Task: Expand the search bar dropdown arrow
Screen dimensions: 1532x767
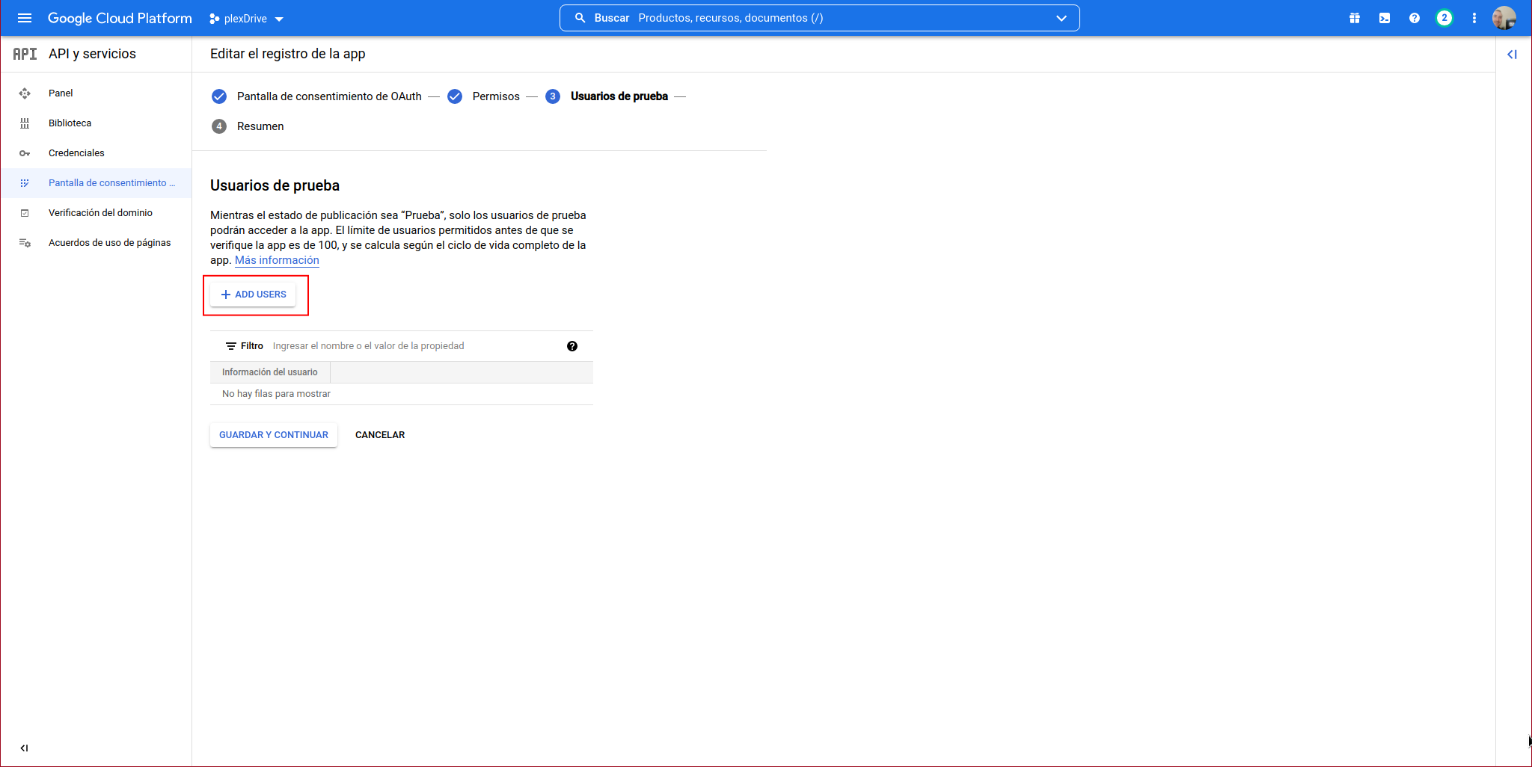Action: pyautogui.click(x=1061, y=18)
